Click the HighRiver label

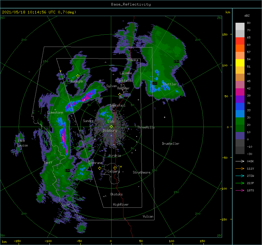(x=121, y=205)
